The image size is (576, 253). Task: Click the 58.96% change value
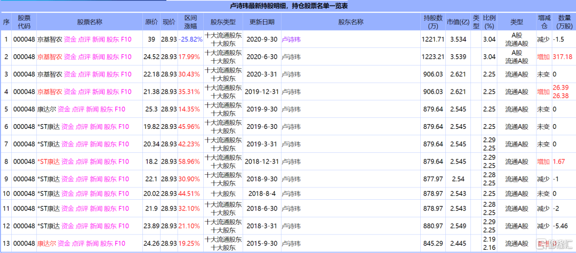click(x=189, y=162)
